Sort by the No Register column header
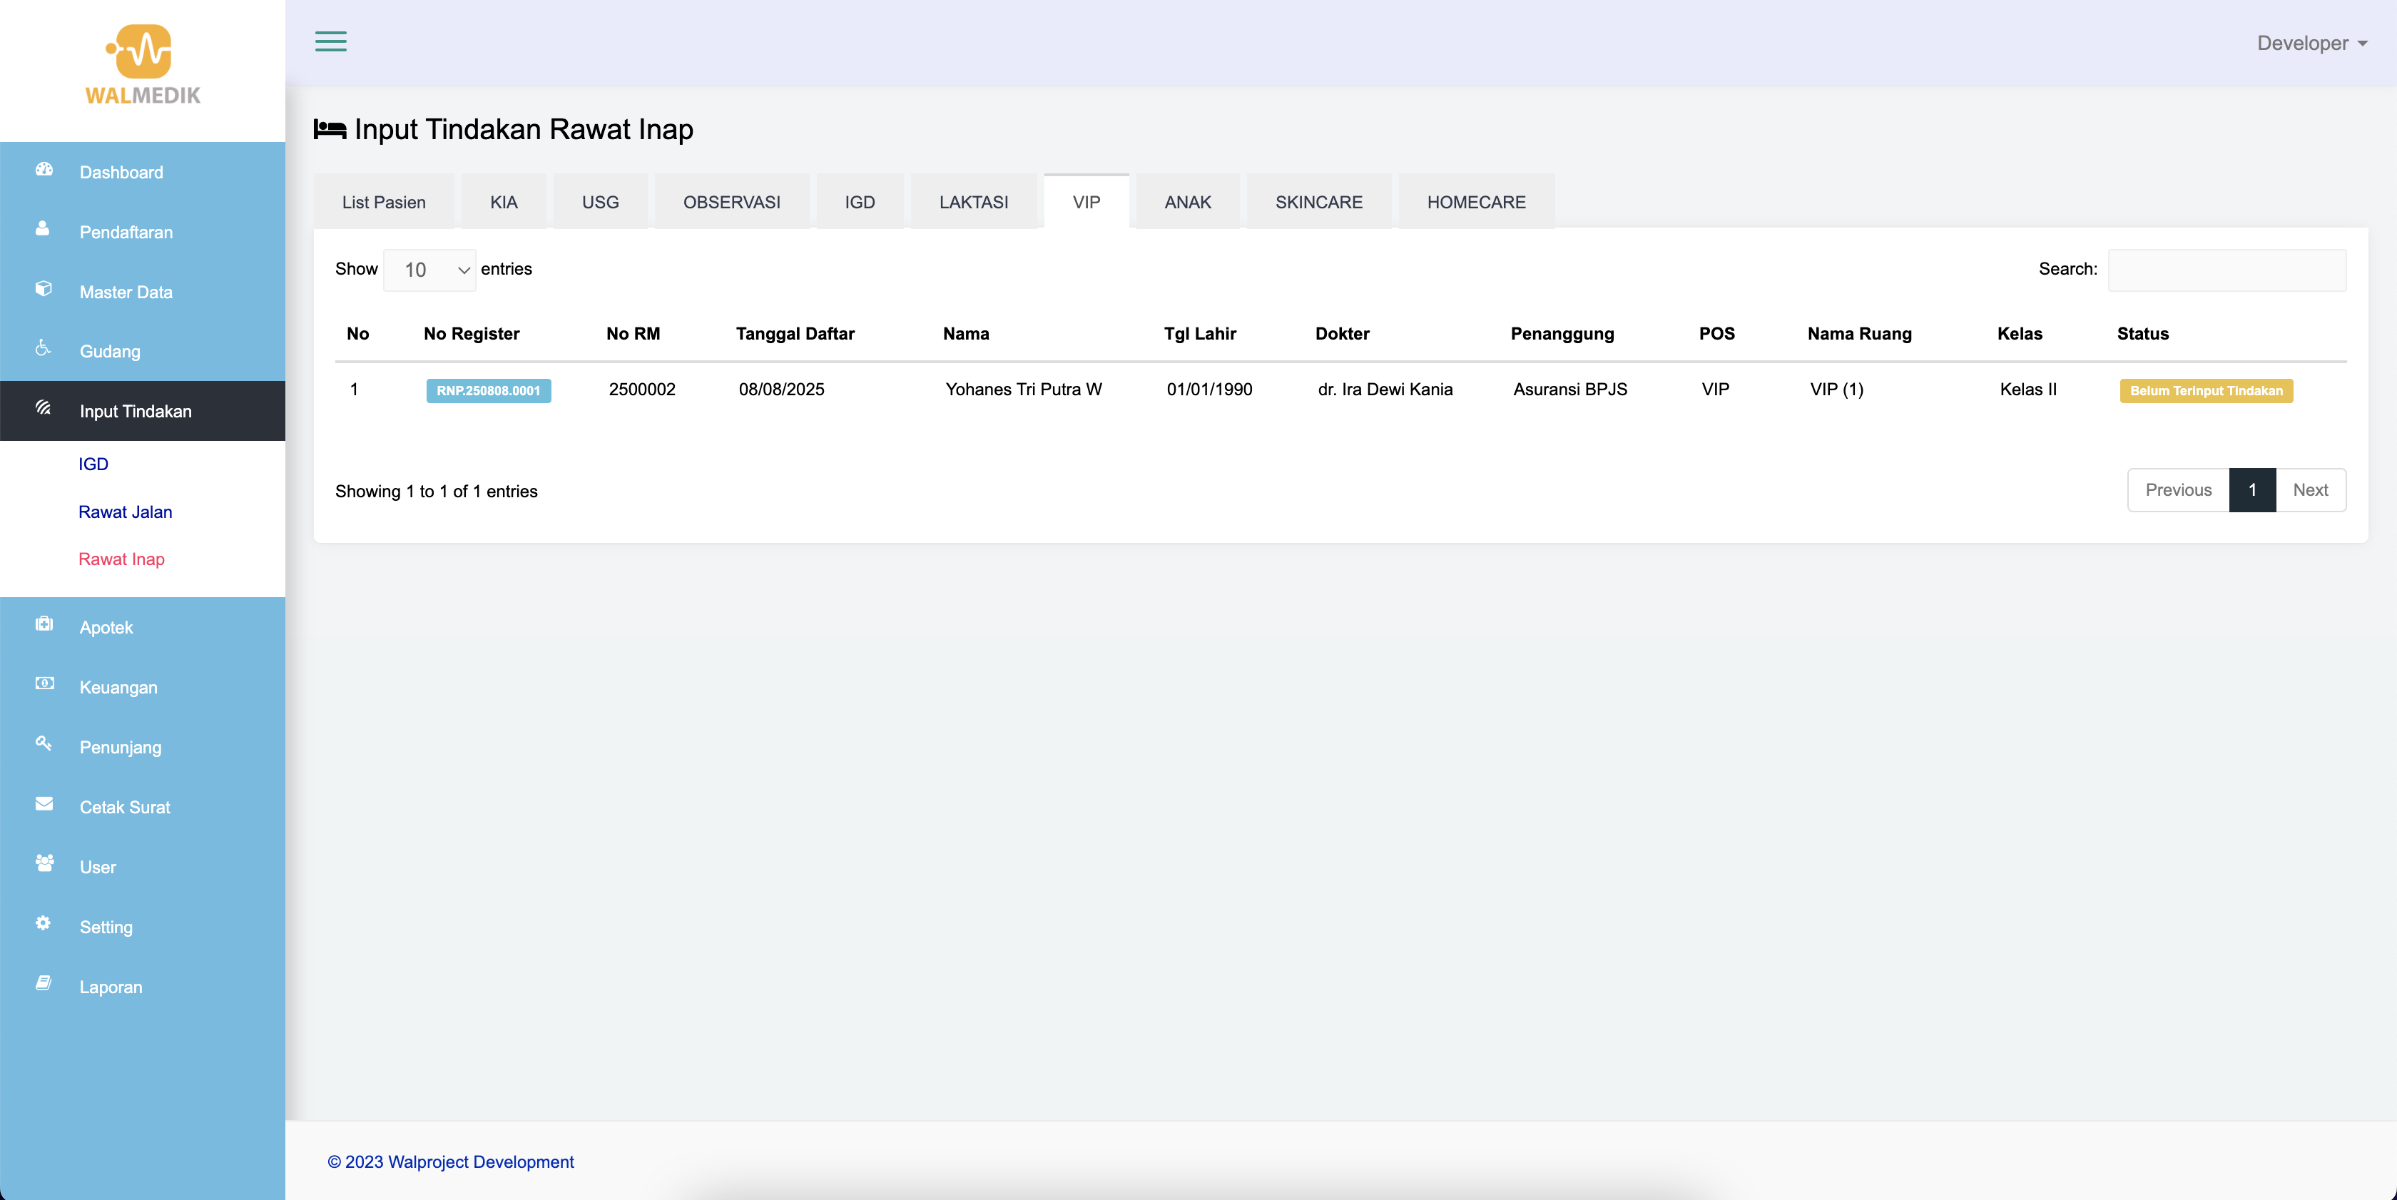 click(472, 334)
